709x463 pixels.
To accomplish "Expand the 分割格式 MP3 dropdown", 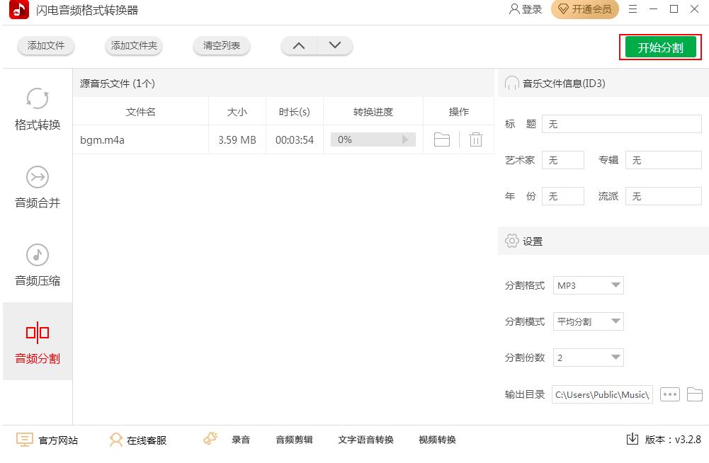I will click(x=616, y=285).
